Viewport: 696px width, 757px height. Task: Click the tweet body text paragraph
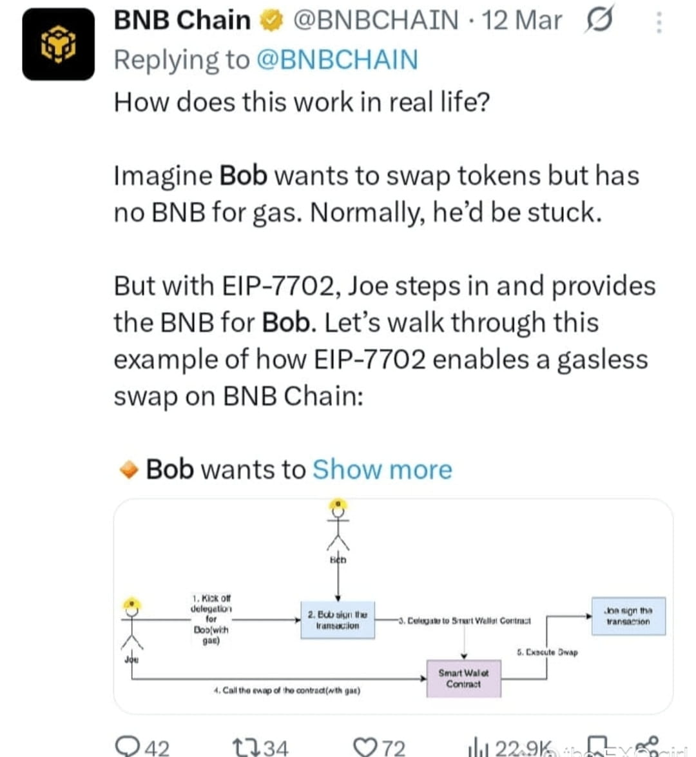tap(385, 249)
